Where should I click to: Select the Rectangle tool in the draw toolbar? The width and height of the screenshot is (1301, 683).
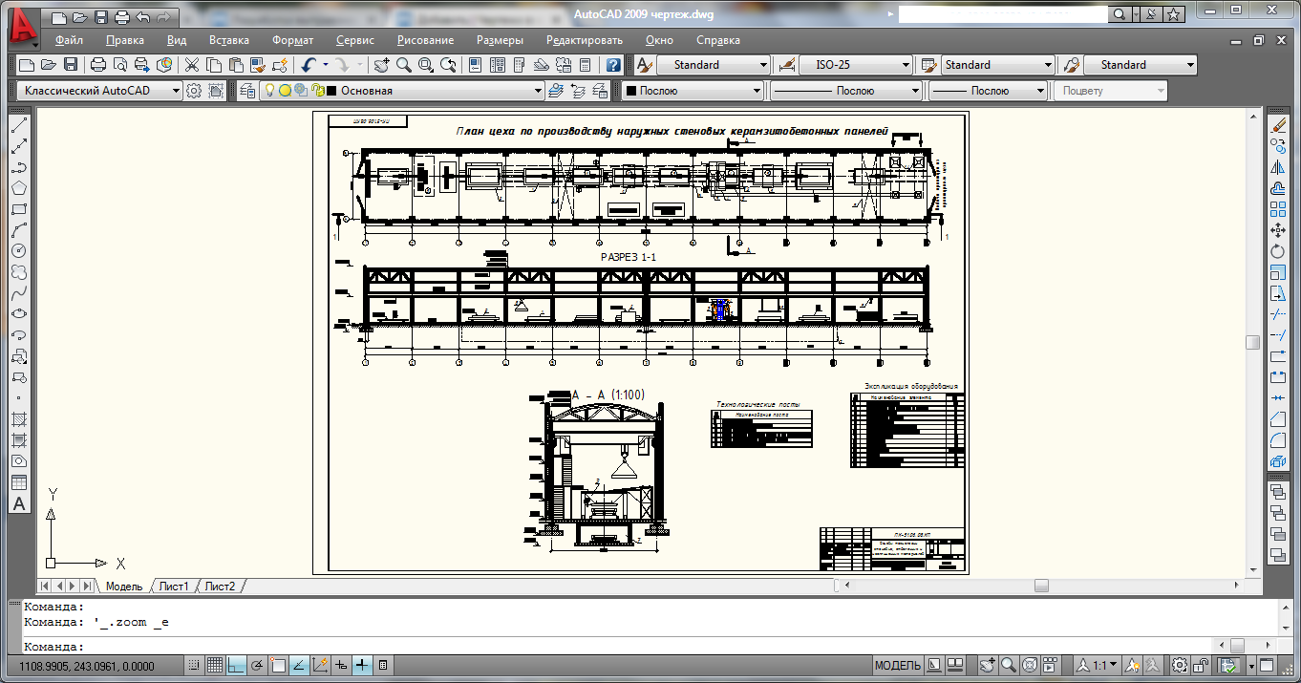click(x=18, y=209)
